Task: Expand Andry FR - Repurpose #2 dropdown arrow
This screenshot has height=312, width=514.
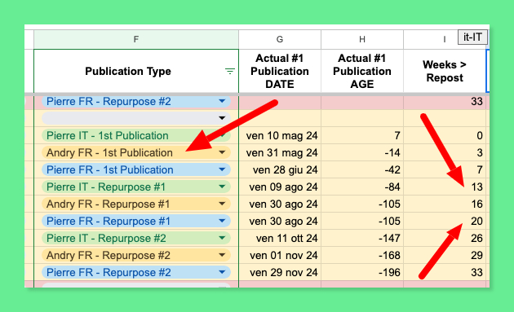Action: [x=222, y=255]
